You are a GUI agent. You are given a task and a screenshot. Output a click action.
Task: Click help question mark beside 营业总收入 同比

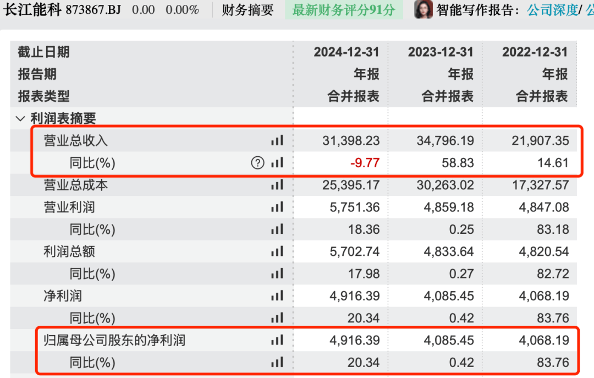pyautogui.click(x=257, y=163)
